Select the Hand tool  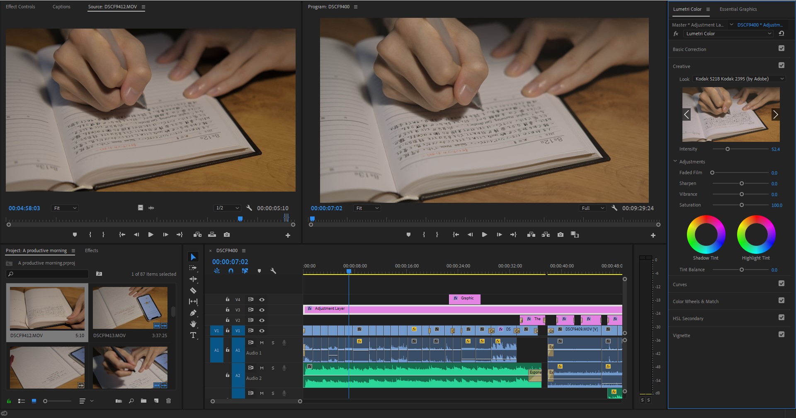pyautogui.click(x=193, y=324)
